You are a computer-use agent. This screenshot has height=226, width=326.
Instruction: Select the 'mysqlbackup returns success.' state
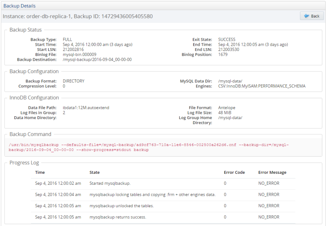118,217
